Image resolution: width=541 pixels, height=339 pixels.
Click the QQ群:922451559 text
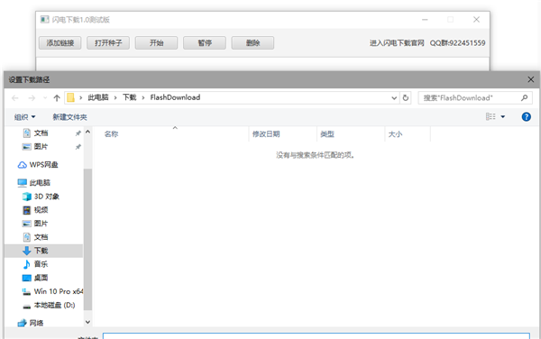coord(457,43)
